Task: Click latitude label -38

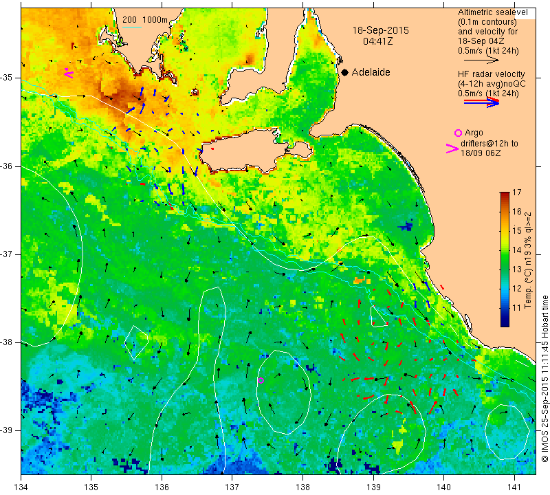Action: [7, 342]
